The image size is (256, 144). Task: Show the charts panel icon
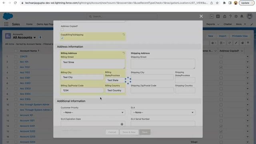click(242, 43)
